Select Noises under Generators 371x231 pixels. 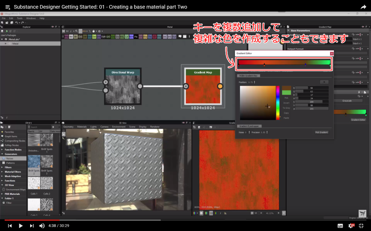pyautogui.click(x=13, y=158)
